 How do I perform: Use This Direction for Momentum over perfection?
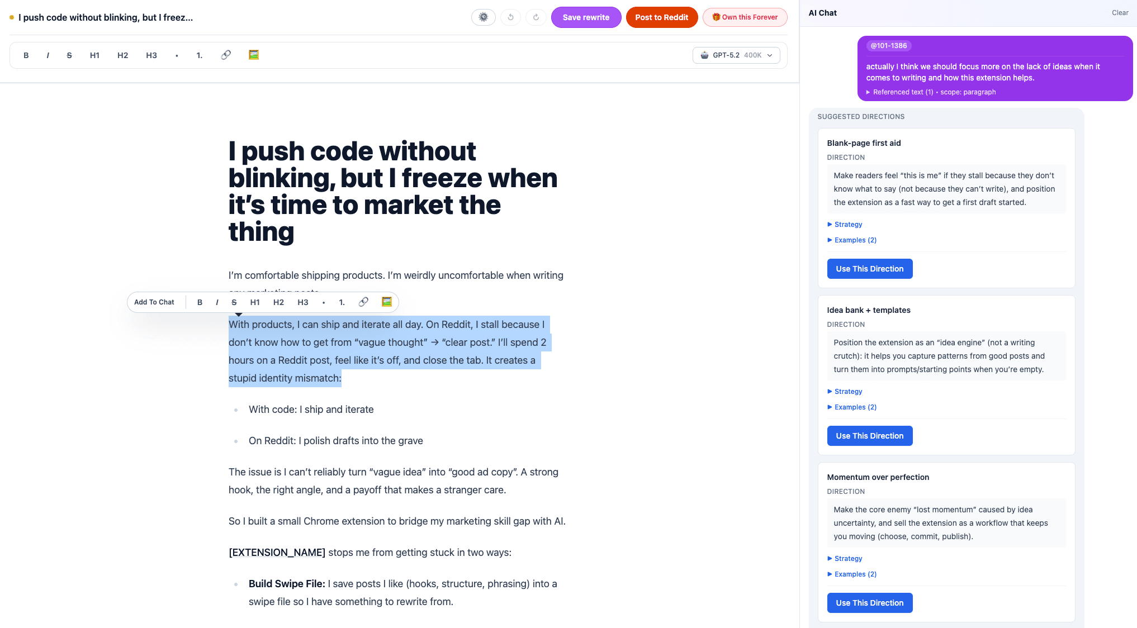tap(869, 603)
